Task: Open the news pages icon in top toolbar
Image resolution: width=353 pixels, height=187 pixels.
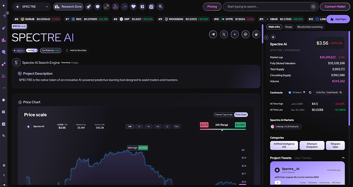Action: point(151,7)
